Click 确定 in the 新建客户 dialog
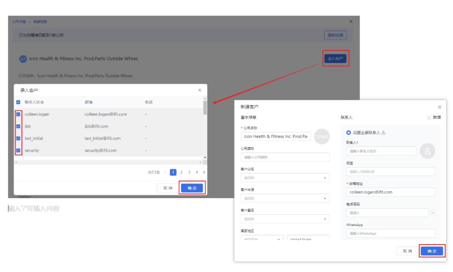 pos(432,251)
